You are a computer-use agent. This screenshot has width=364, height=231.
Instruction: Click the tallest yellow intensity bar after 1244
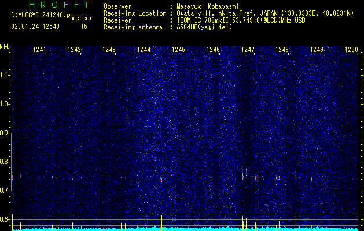coord(161,223)
